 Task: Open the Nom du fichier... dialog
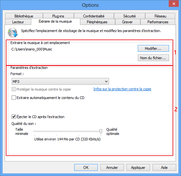[153, 58]
